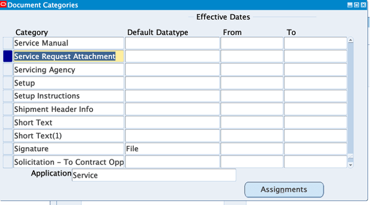Image resolution: width=370 pixels, height=205 pixels.
Task: Click Default Datatype field for Service Manual
Action: tap(172, 43)
